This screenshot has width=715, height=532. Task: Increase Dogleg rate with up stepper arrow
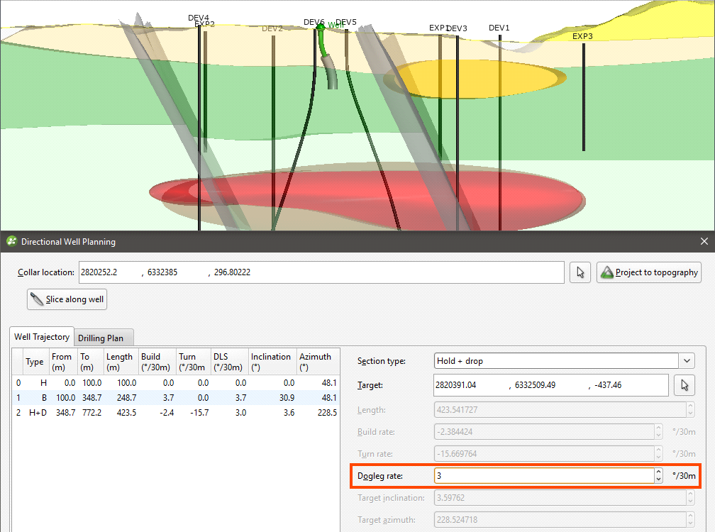[x=659, y=472]
